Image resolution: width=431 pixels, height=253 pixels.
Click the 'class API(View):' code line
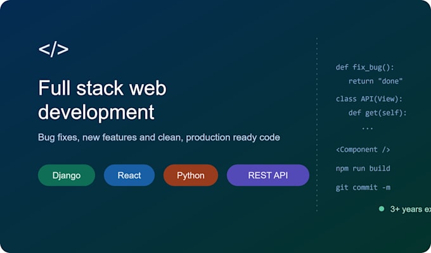(369, 99)
